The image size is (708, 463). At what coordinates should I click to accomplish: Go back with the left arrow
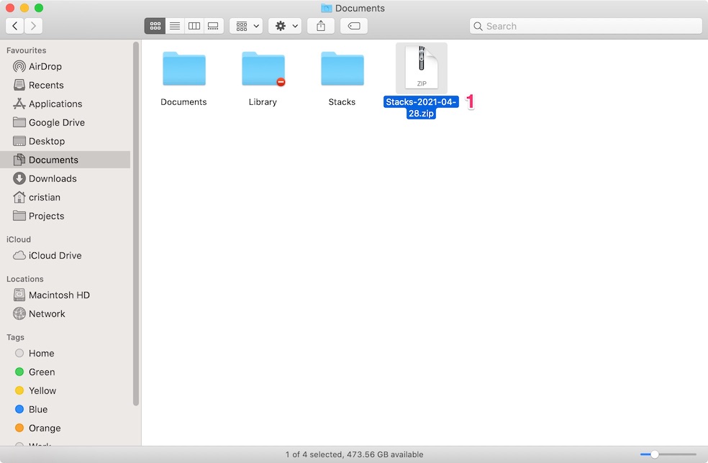14,26
